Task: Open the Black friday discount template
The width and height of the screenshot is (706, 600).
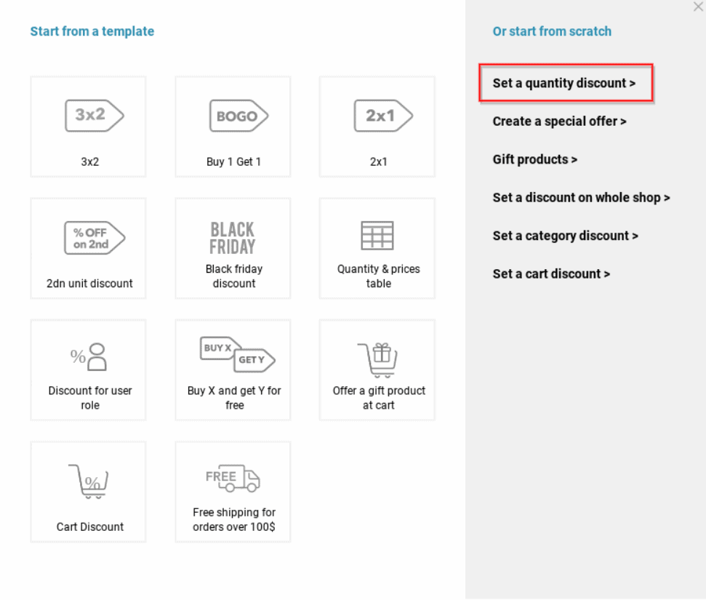Action: [x=233, y=247]
